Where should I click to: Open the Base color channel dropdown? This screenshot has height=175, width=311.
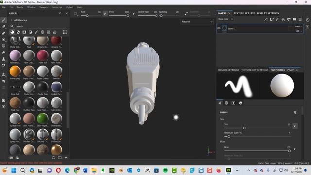click(x=225, y=19)
